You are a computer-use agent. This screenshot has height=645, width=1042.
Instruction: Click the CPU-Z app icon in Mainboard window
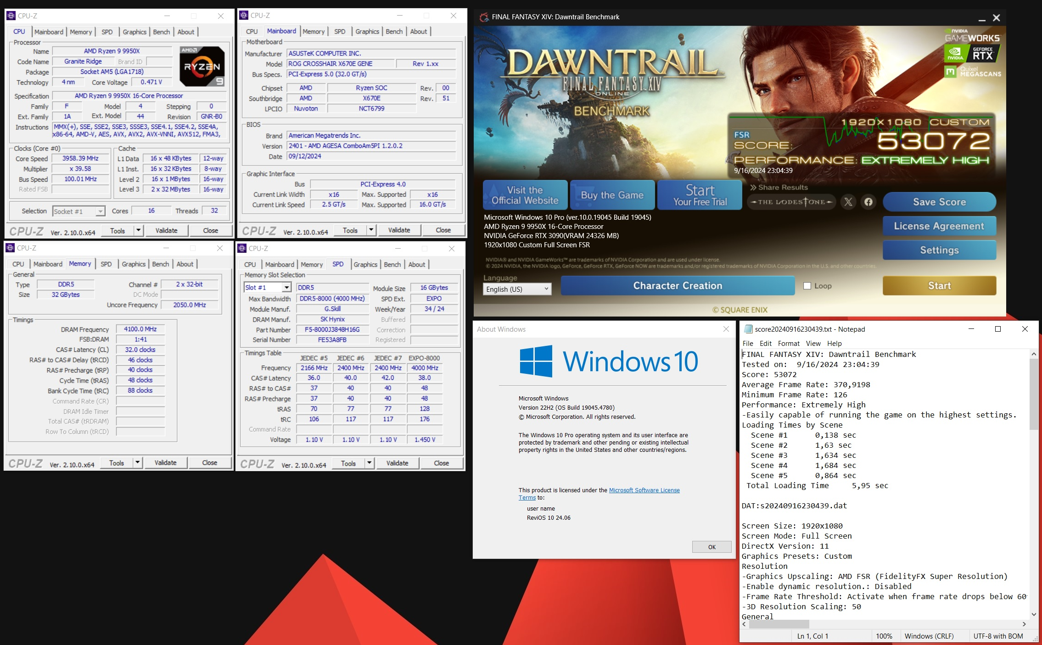[244, 15]
